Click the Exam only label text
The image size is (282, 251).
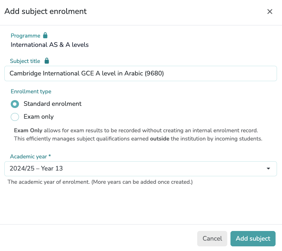tap(38, 117)
